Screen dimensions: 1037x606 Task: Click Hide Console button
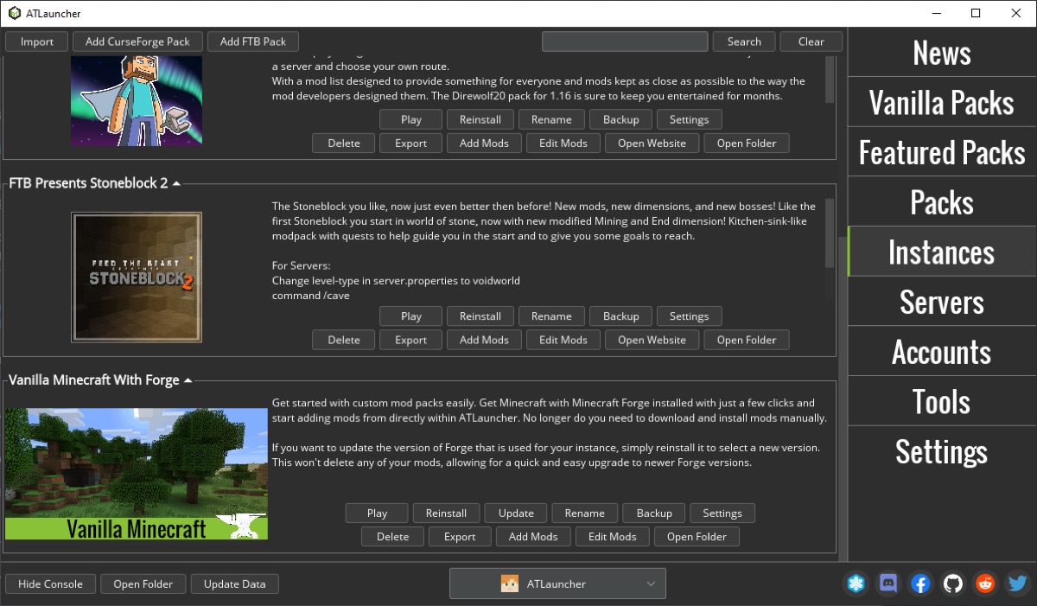50,584
